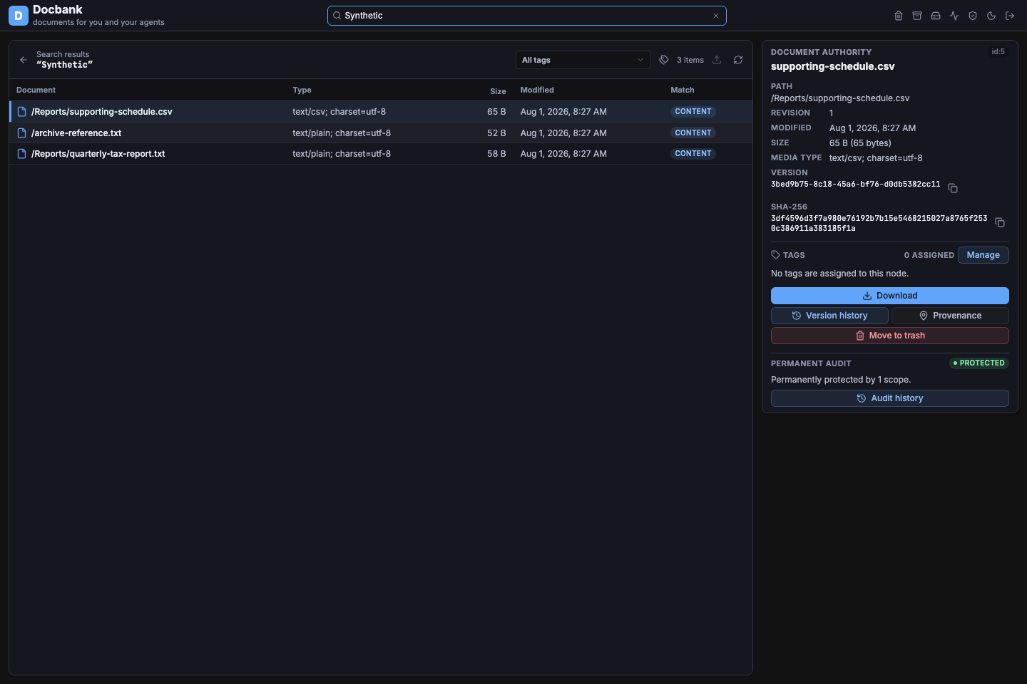Refresh the search results list
Screen dimensions: 1027x684
pos(738,60)
